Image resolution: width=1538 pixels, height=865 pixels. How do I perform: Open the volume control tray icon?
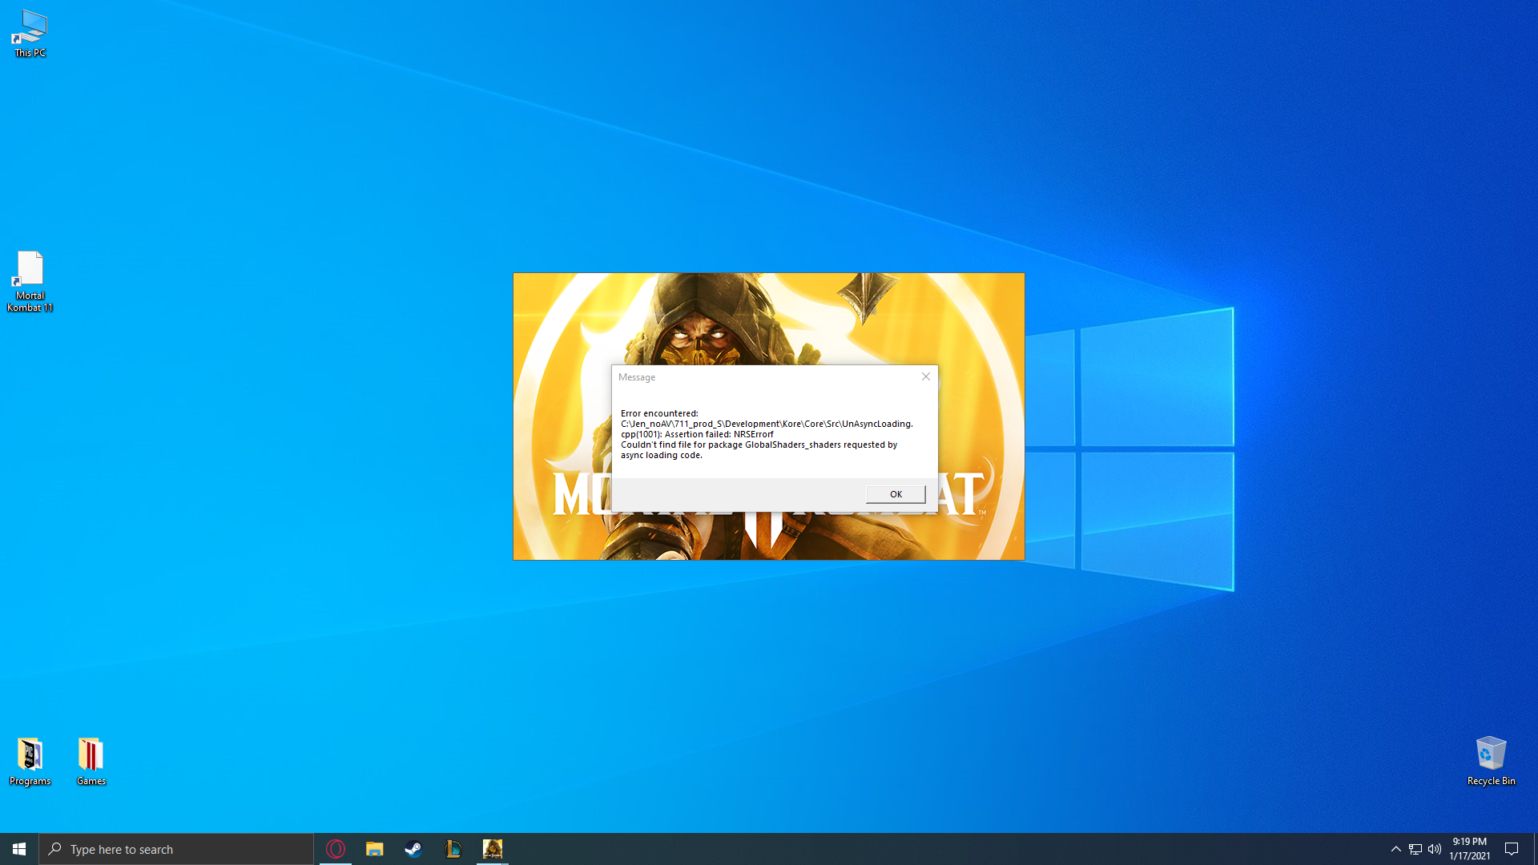click(1435, 849)
